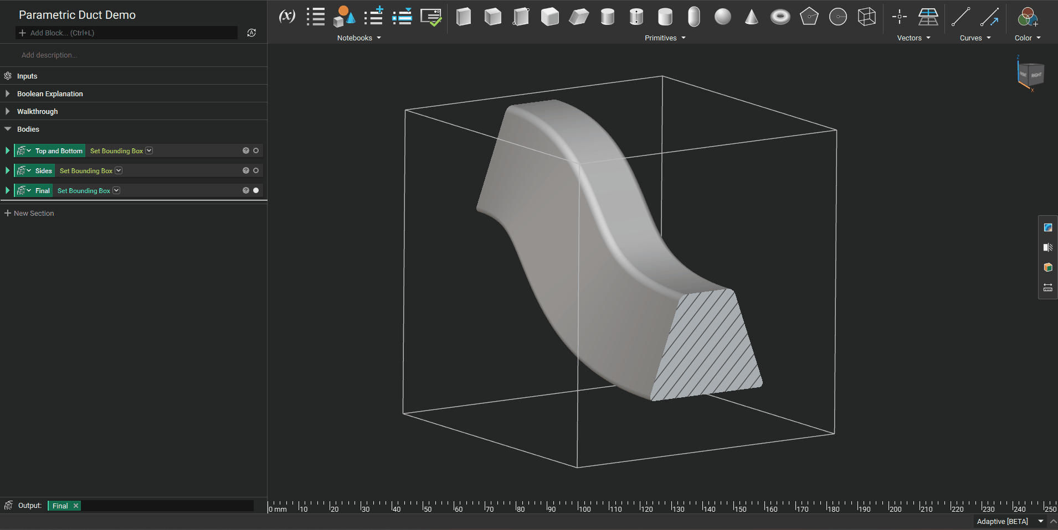Click the add-list-item icon with plus

click(x=374, y=16)
